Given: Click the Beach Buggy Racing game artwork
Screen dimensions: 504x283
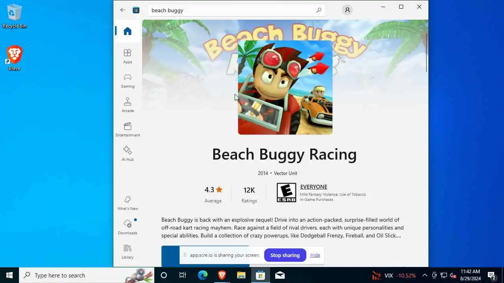Looking at the screenshot, I should click(285, 87).
